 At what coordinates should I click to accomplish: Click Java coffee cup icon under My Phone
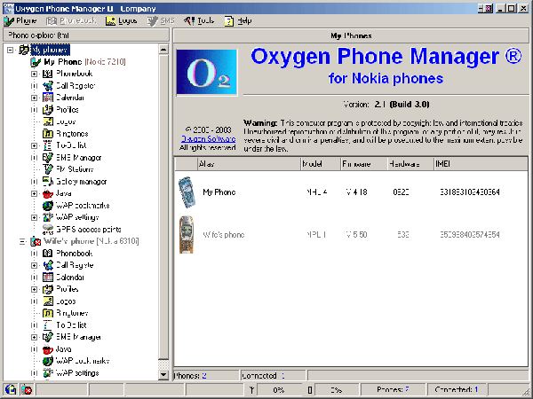[x=48, y=193]
